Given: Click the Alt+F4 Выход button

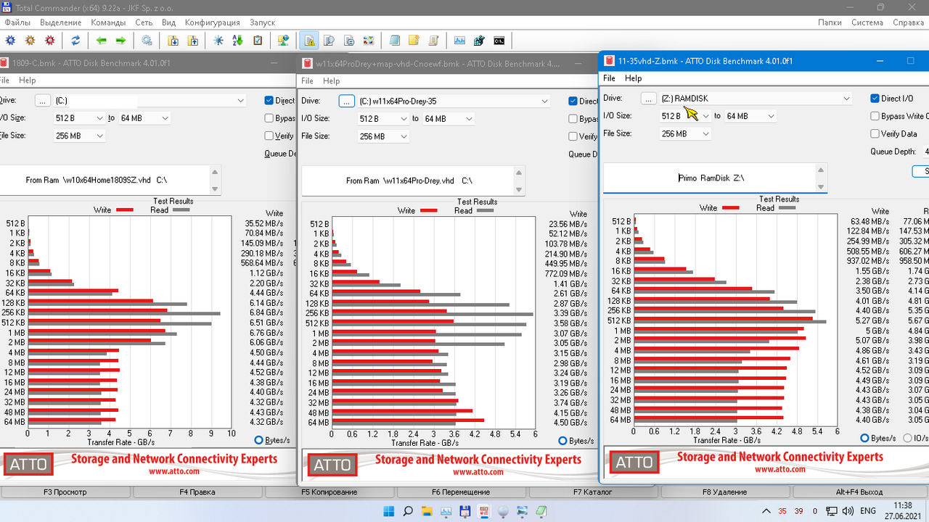Looking at the screenshot, I should (x=859, y=492).
